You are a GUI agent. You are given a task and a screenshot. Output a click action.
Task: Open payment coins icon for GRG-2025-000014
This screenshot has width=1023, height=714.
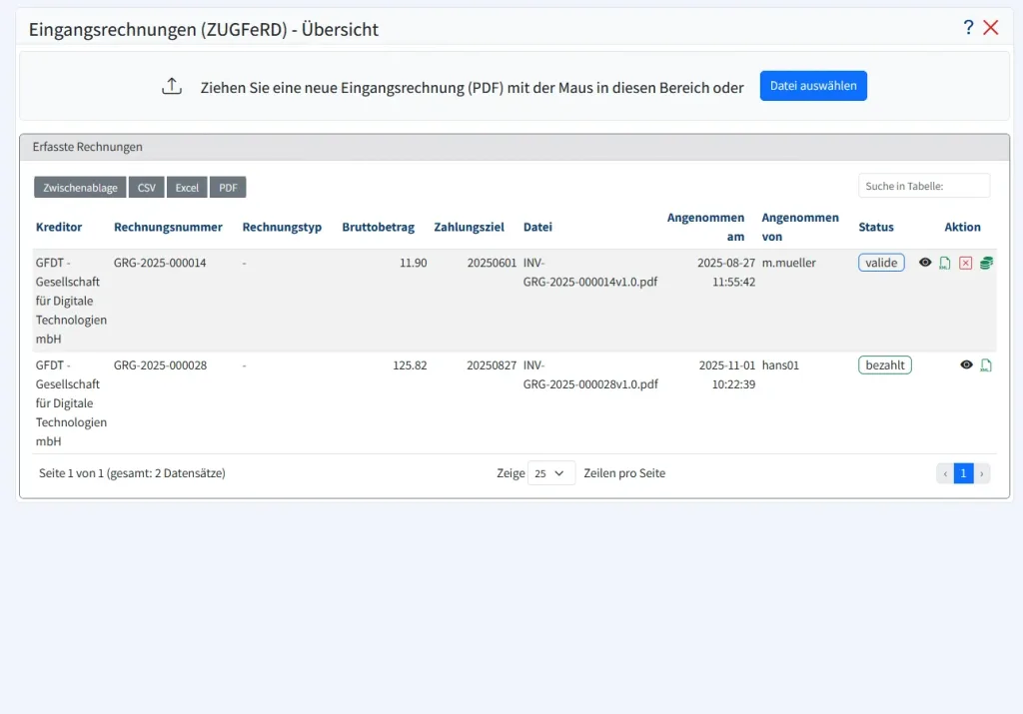pos(985,263)
